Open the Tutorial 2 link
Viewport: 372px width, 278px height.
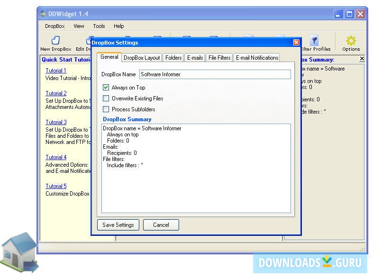[56, 93]
